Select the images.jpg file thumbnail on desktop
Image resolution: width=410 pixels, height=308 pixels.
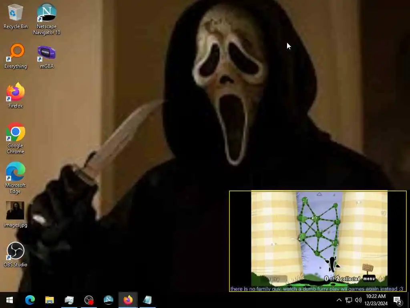(x=16, y=214)
